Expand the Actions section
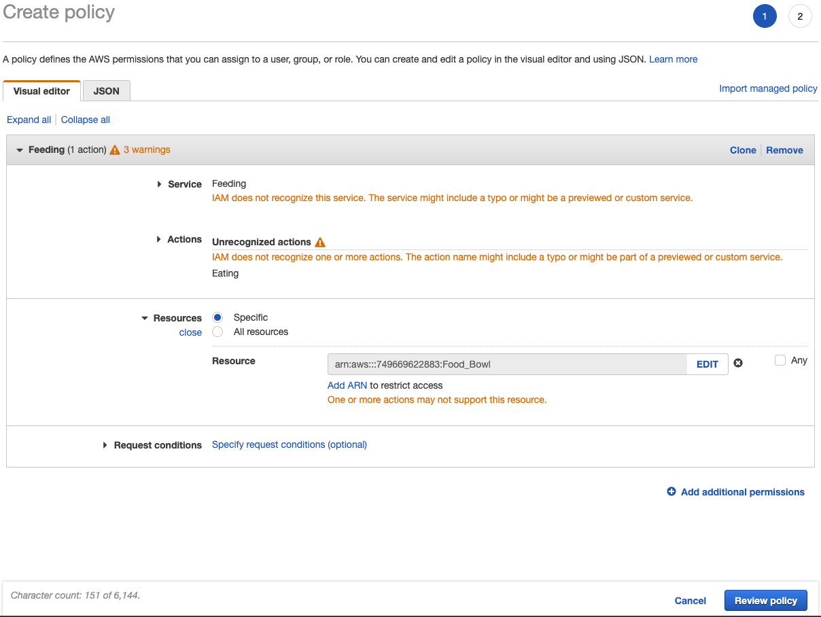The height and width of the screenshot is (617, 821). 159,239
